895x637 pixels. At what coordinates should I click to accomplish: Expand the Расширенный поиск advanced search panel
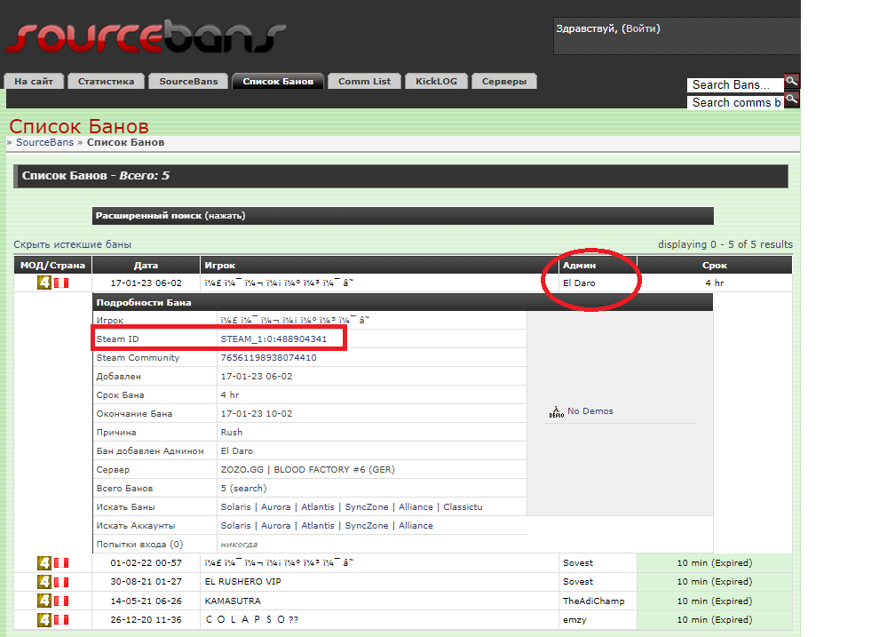click(x=170, y=216)
